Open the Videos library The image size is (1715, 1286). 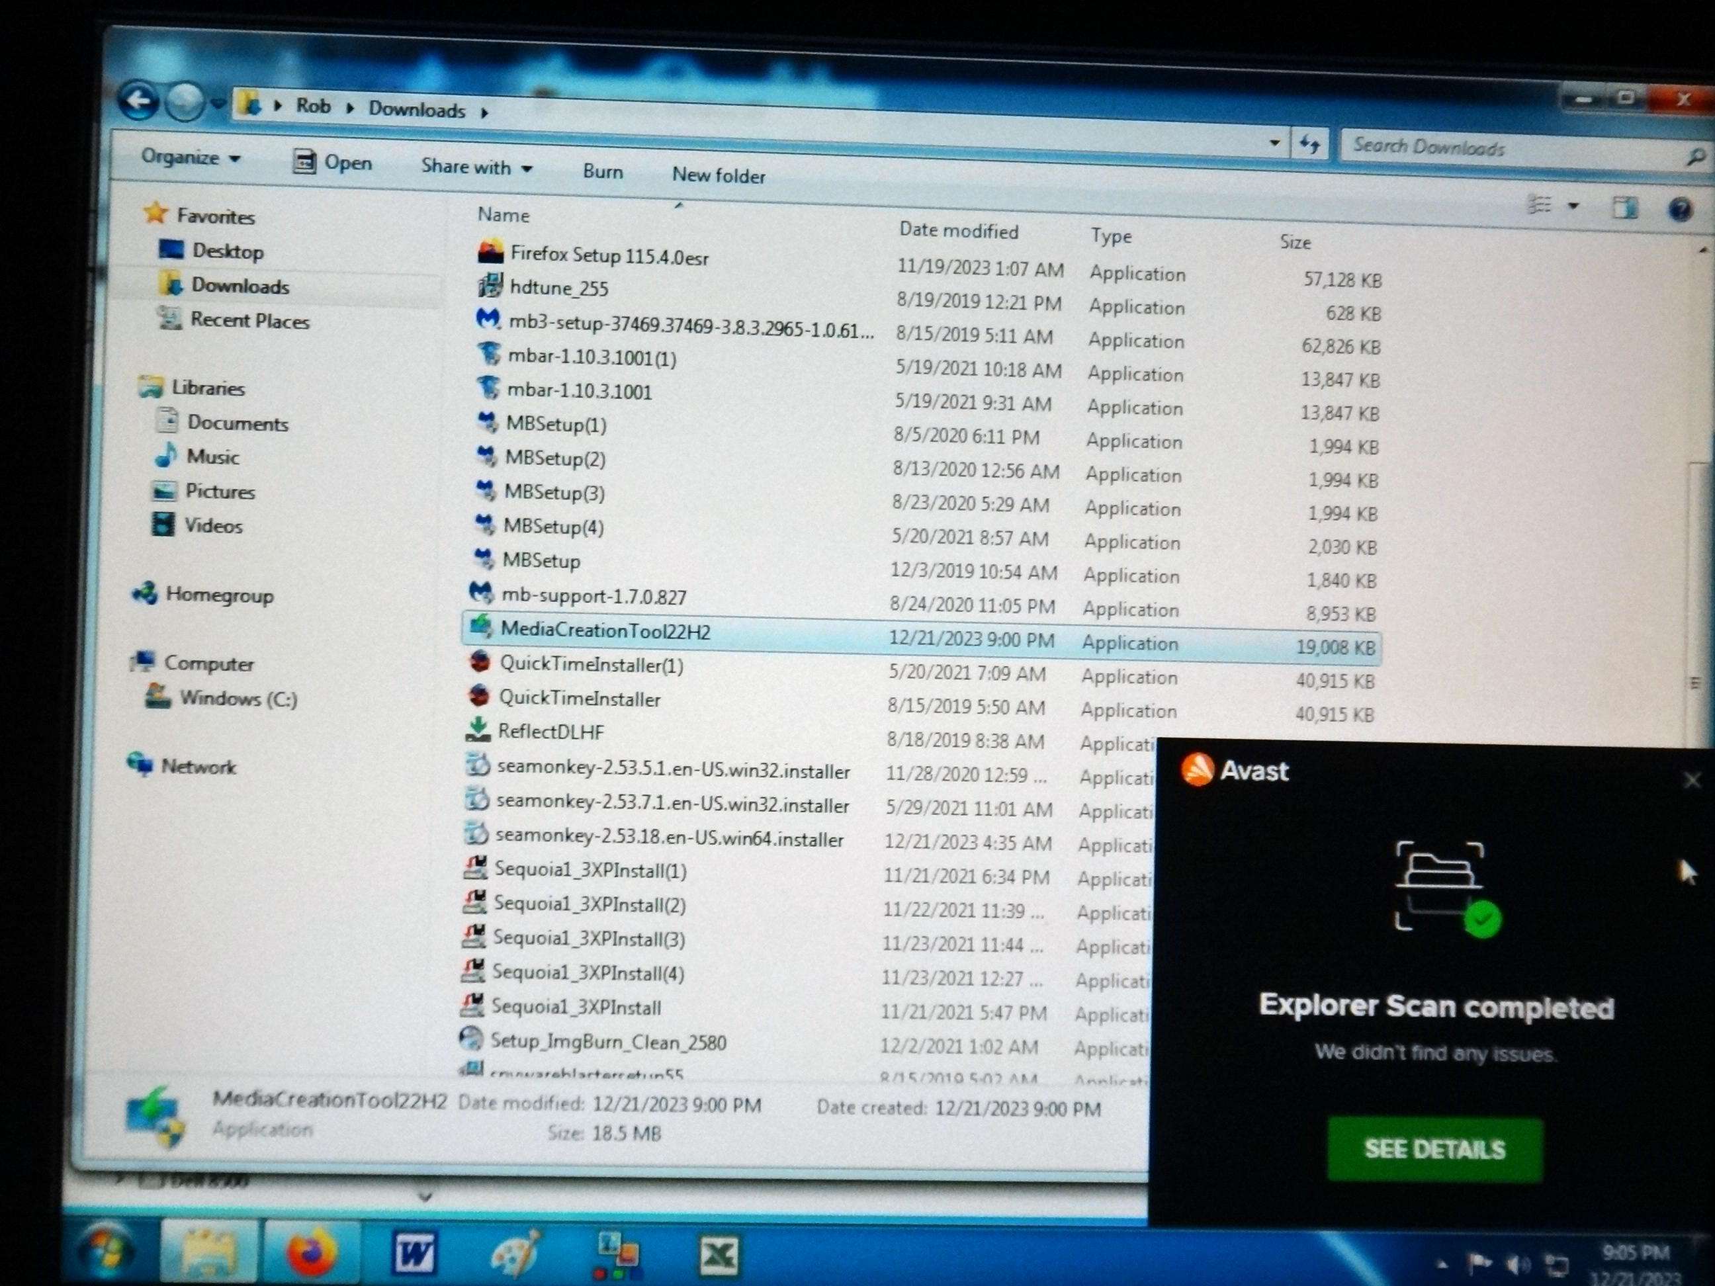tap(198, 525)
